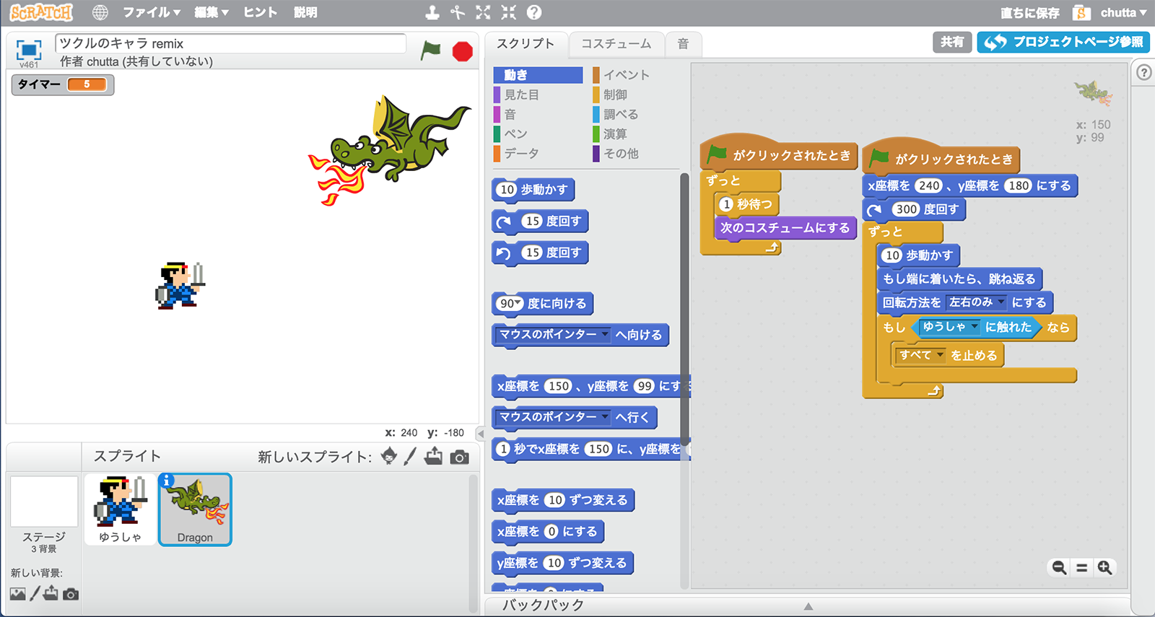Open Dragon sprite info button
The width and height of the screenshot is (1155, 617).
[x=166, y=481]
